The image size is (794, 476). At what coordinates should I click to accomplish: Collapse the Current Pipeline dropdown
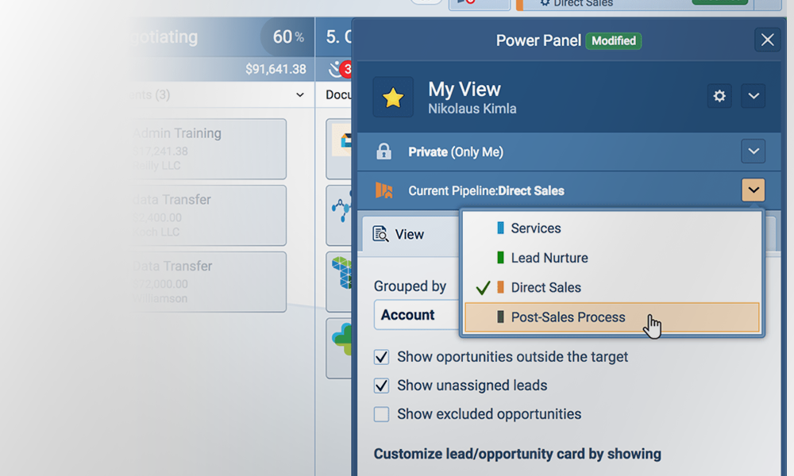coord(754,190)
